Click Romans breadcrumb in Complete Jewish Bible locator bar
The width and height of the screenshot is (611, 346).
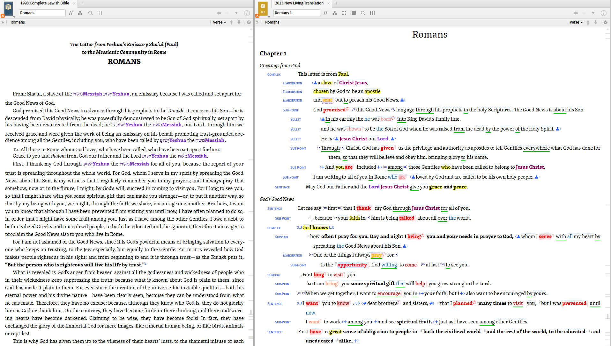(18, 22)
